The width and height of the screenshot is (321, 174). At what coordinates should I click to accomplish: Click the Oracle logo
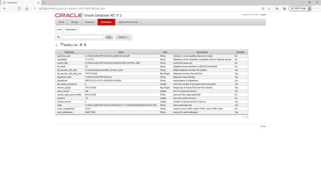click(69, 15)
